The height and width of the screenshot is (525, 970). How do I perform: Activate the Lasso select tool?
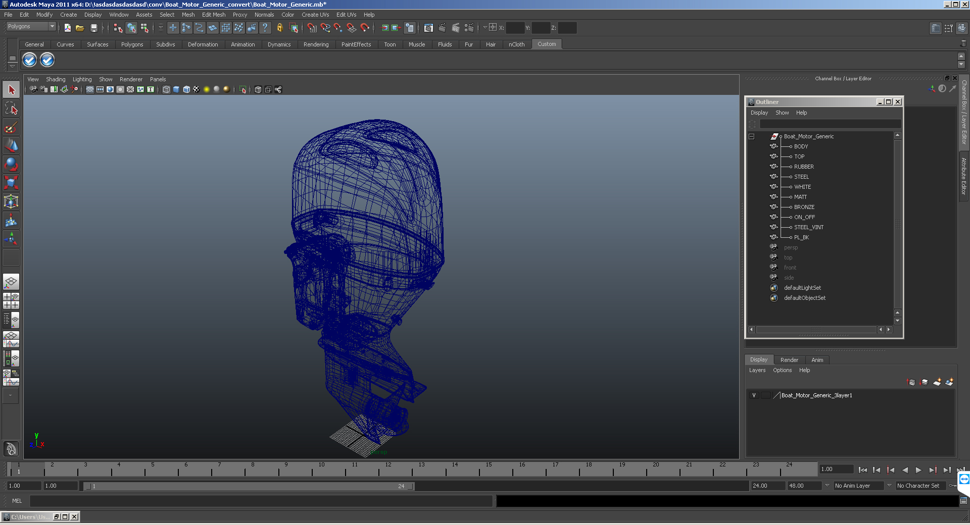[x=11, y=108]
